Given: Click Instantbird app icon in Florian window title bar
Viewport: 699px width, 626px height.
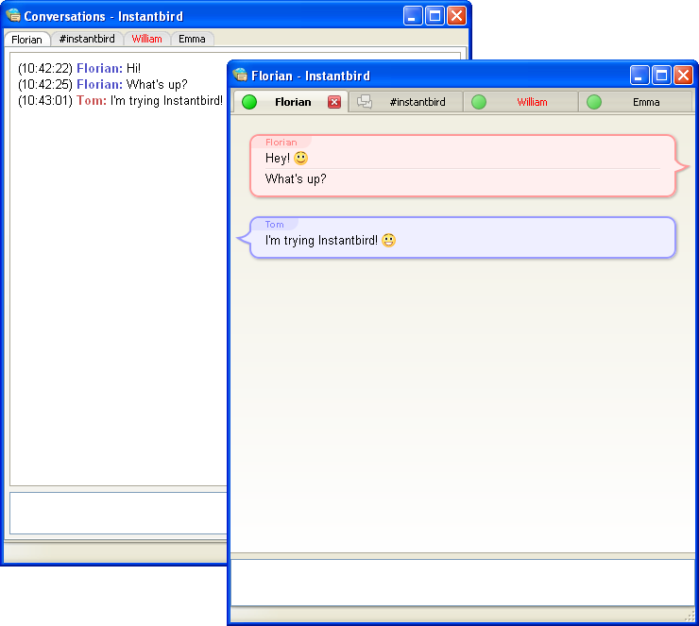Looking at the screenshot, I should 240,75.
